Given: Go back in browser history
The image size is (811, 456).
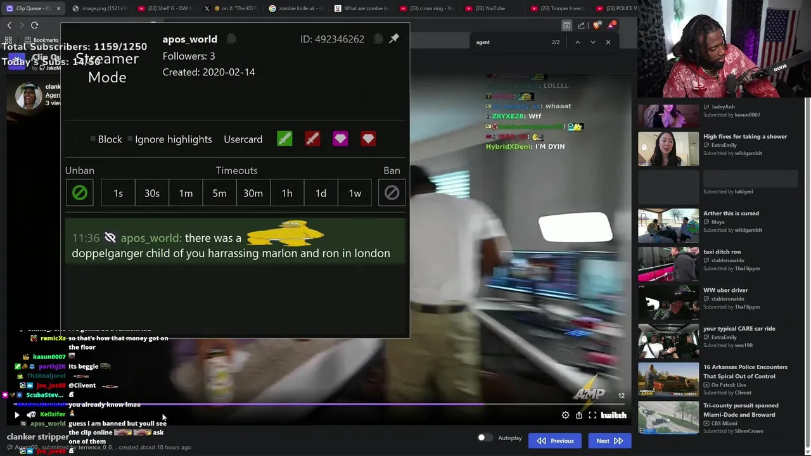Looking at the screenshot, I should coord(9,25).
